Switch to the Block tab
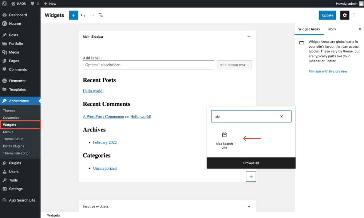The image size is (364, 218). point(332,29)
